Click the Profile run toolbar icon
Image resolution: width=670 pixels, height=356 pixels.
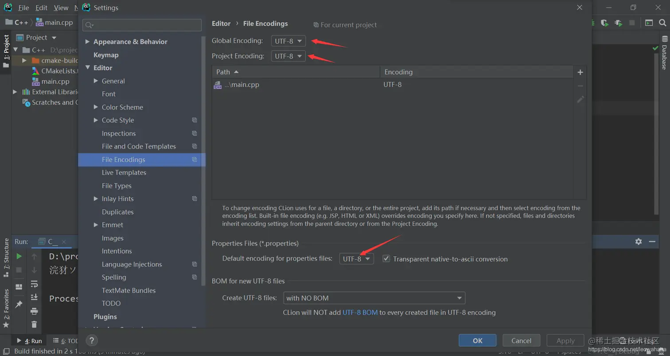pos(618,23)
